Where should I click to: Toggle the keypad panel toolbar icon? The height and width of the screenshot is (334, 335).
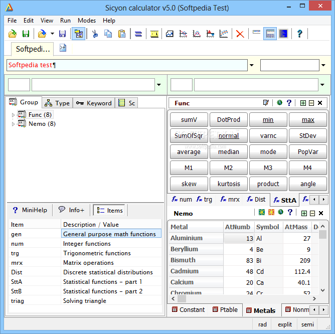point(270,34)
